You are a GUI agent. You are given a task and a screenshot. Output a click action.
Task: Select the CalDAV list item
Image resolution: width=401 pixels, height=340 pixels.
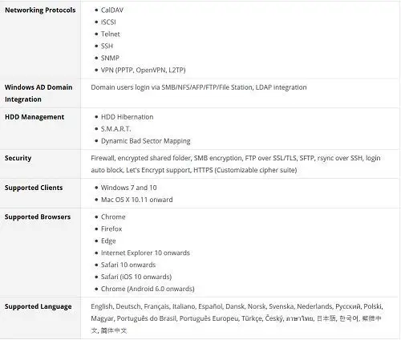point(112,10)
